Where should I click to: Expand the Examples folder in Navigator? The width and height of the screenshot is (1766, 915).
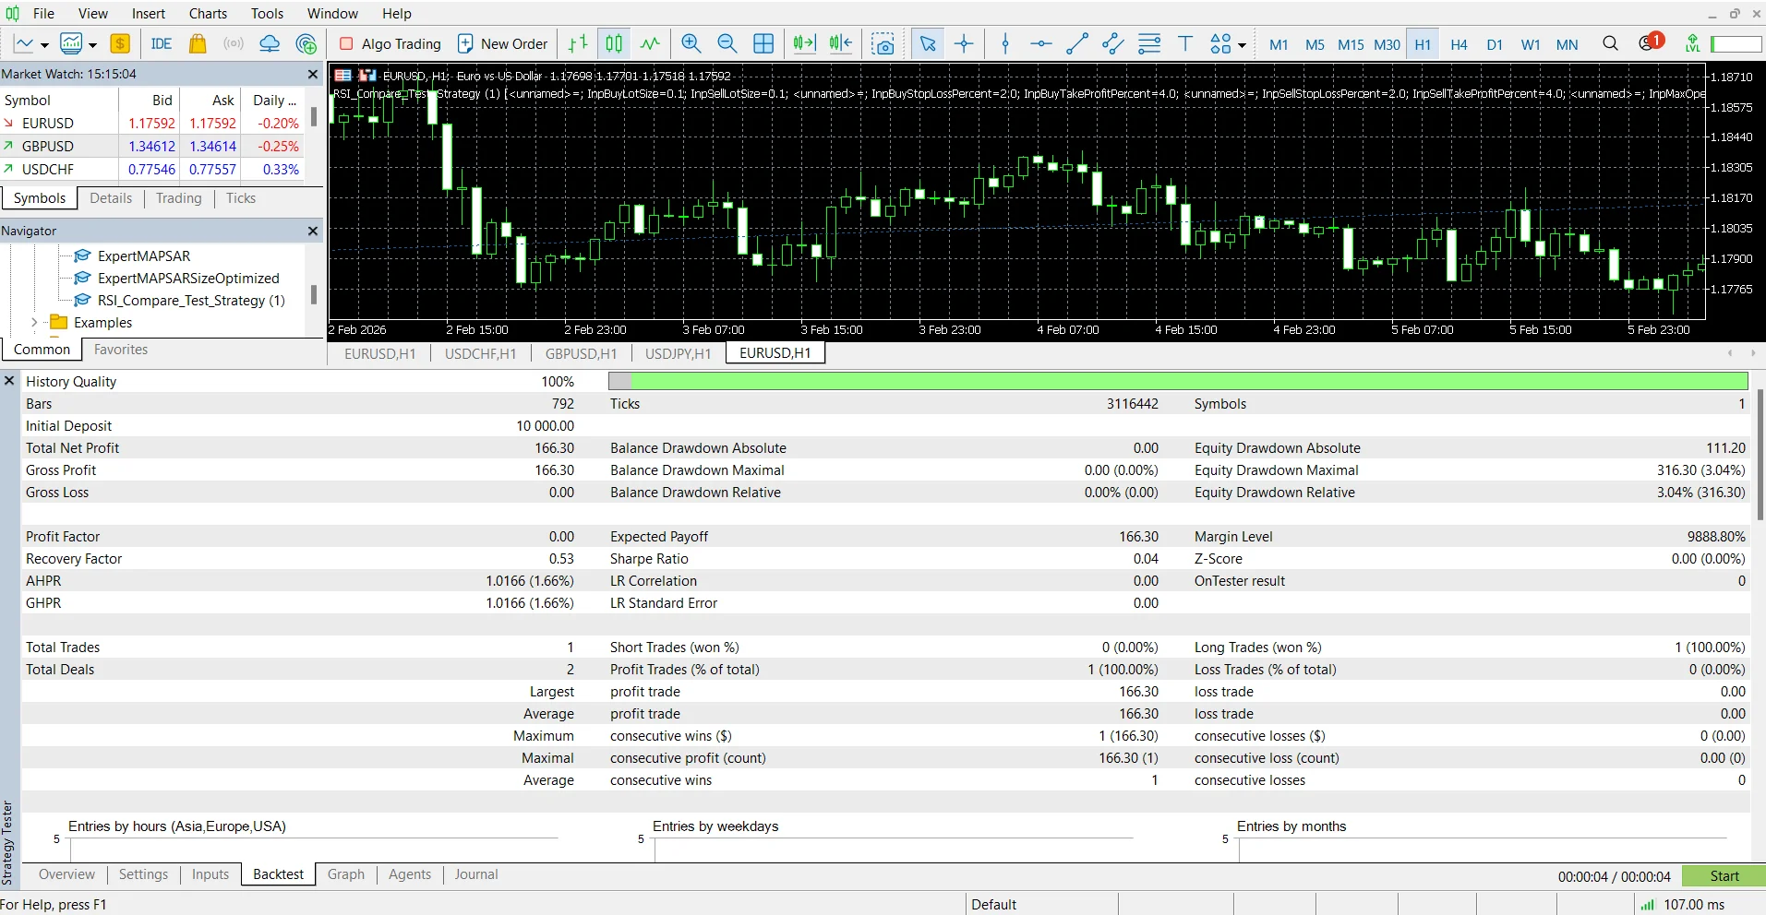[x=34, y=323]
